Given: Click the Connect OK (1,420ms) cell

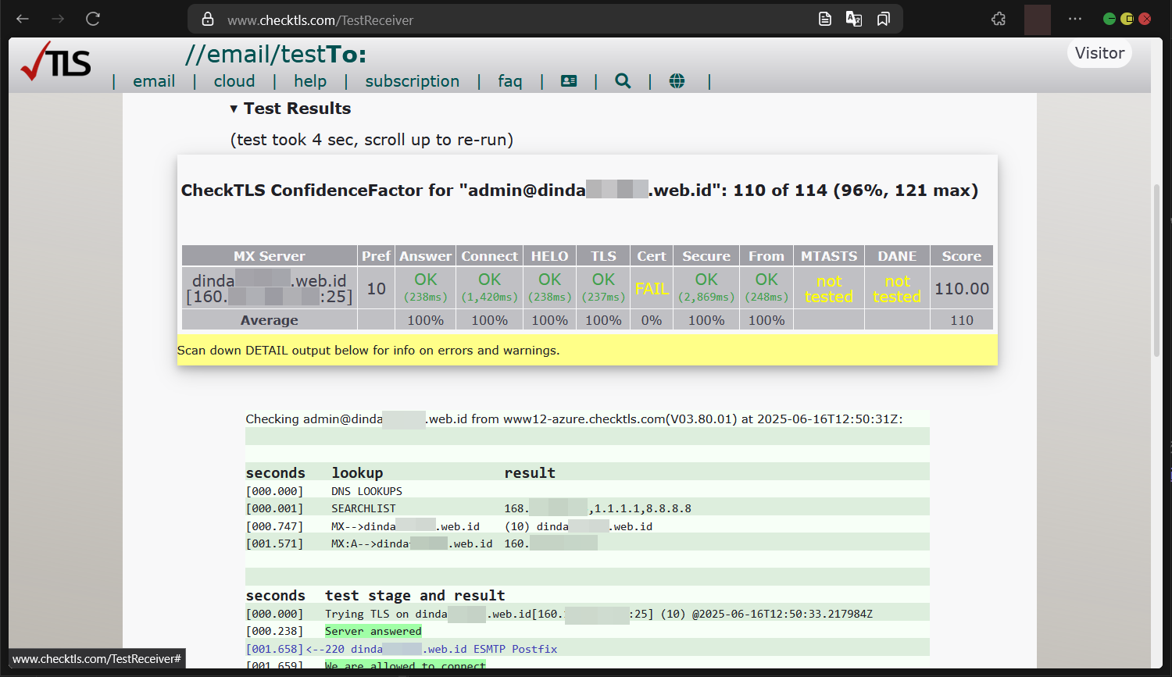Looking at the screenshot, I should (x=490, y=288).
